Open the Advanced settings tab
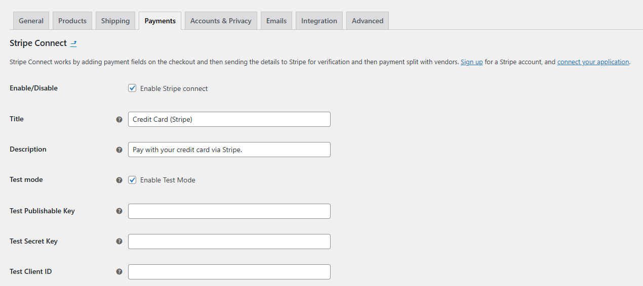Screen dimensions: 643x286 point(368,21)
